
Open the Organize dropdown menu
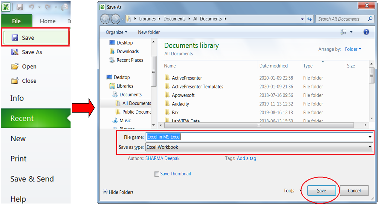116,32
